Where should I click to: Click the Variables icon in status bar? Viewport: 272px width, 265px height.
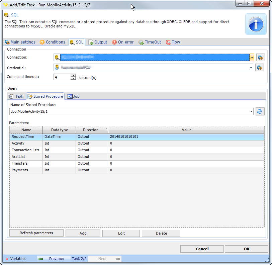(x=7, y=259)
